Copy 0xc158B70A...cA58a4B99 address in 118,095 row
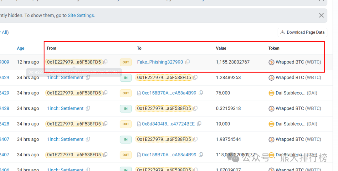The image size is (338, 171). click(201, 155)
